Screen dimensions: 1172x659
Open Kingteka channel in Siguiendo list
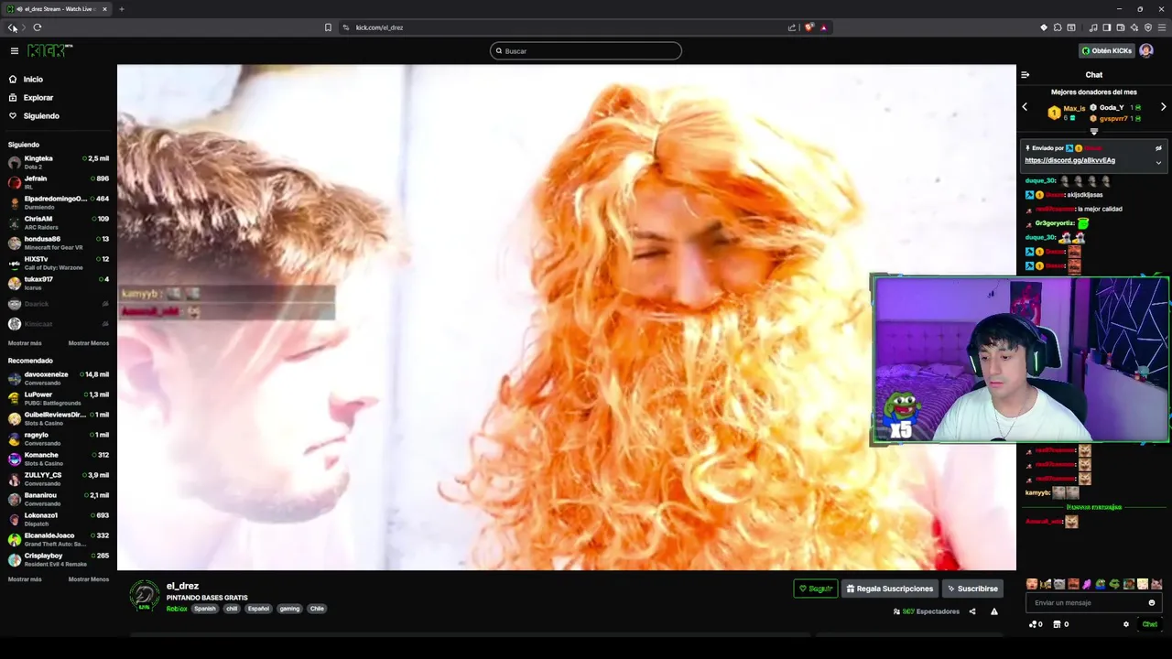[58, 162]
